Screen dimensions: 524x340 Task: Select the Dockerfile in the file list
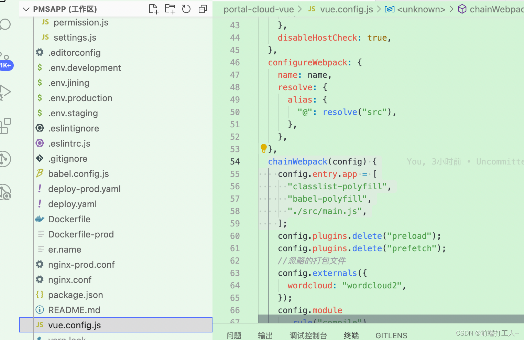(x=69, y=219)
